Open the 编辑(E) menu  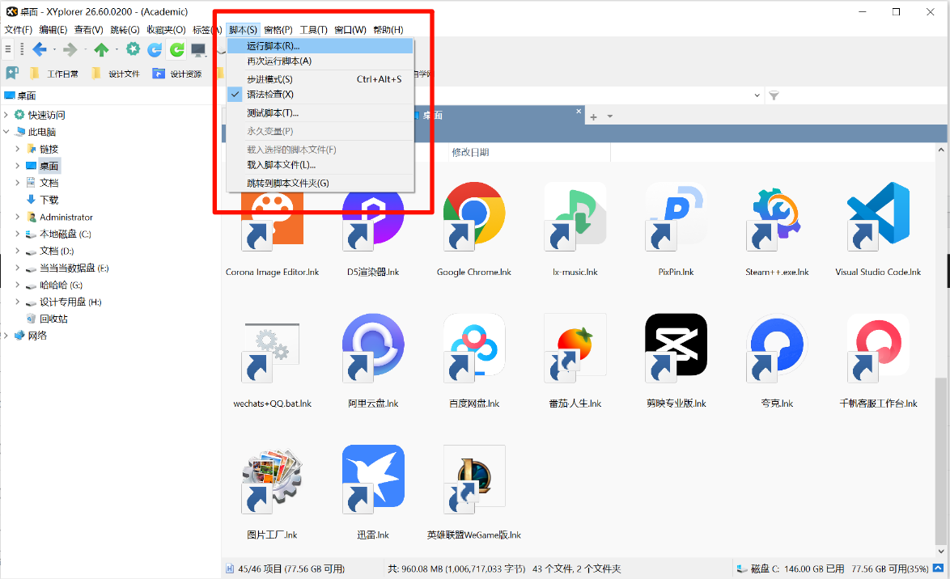(x=53, y=30)
